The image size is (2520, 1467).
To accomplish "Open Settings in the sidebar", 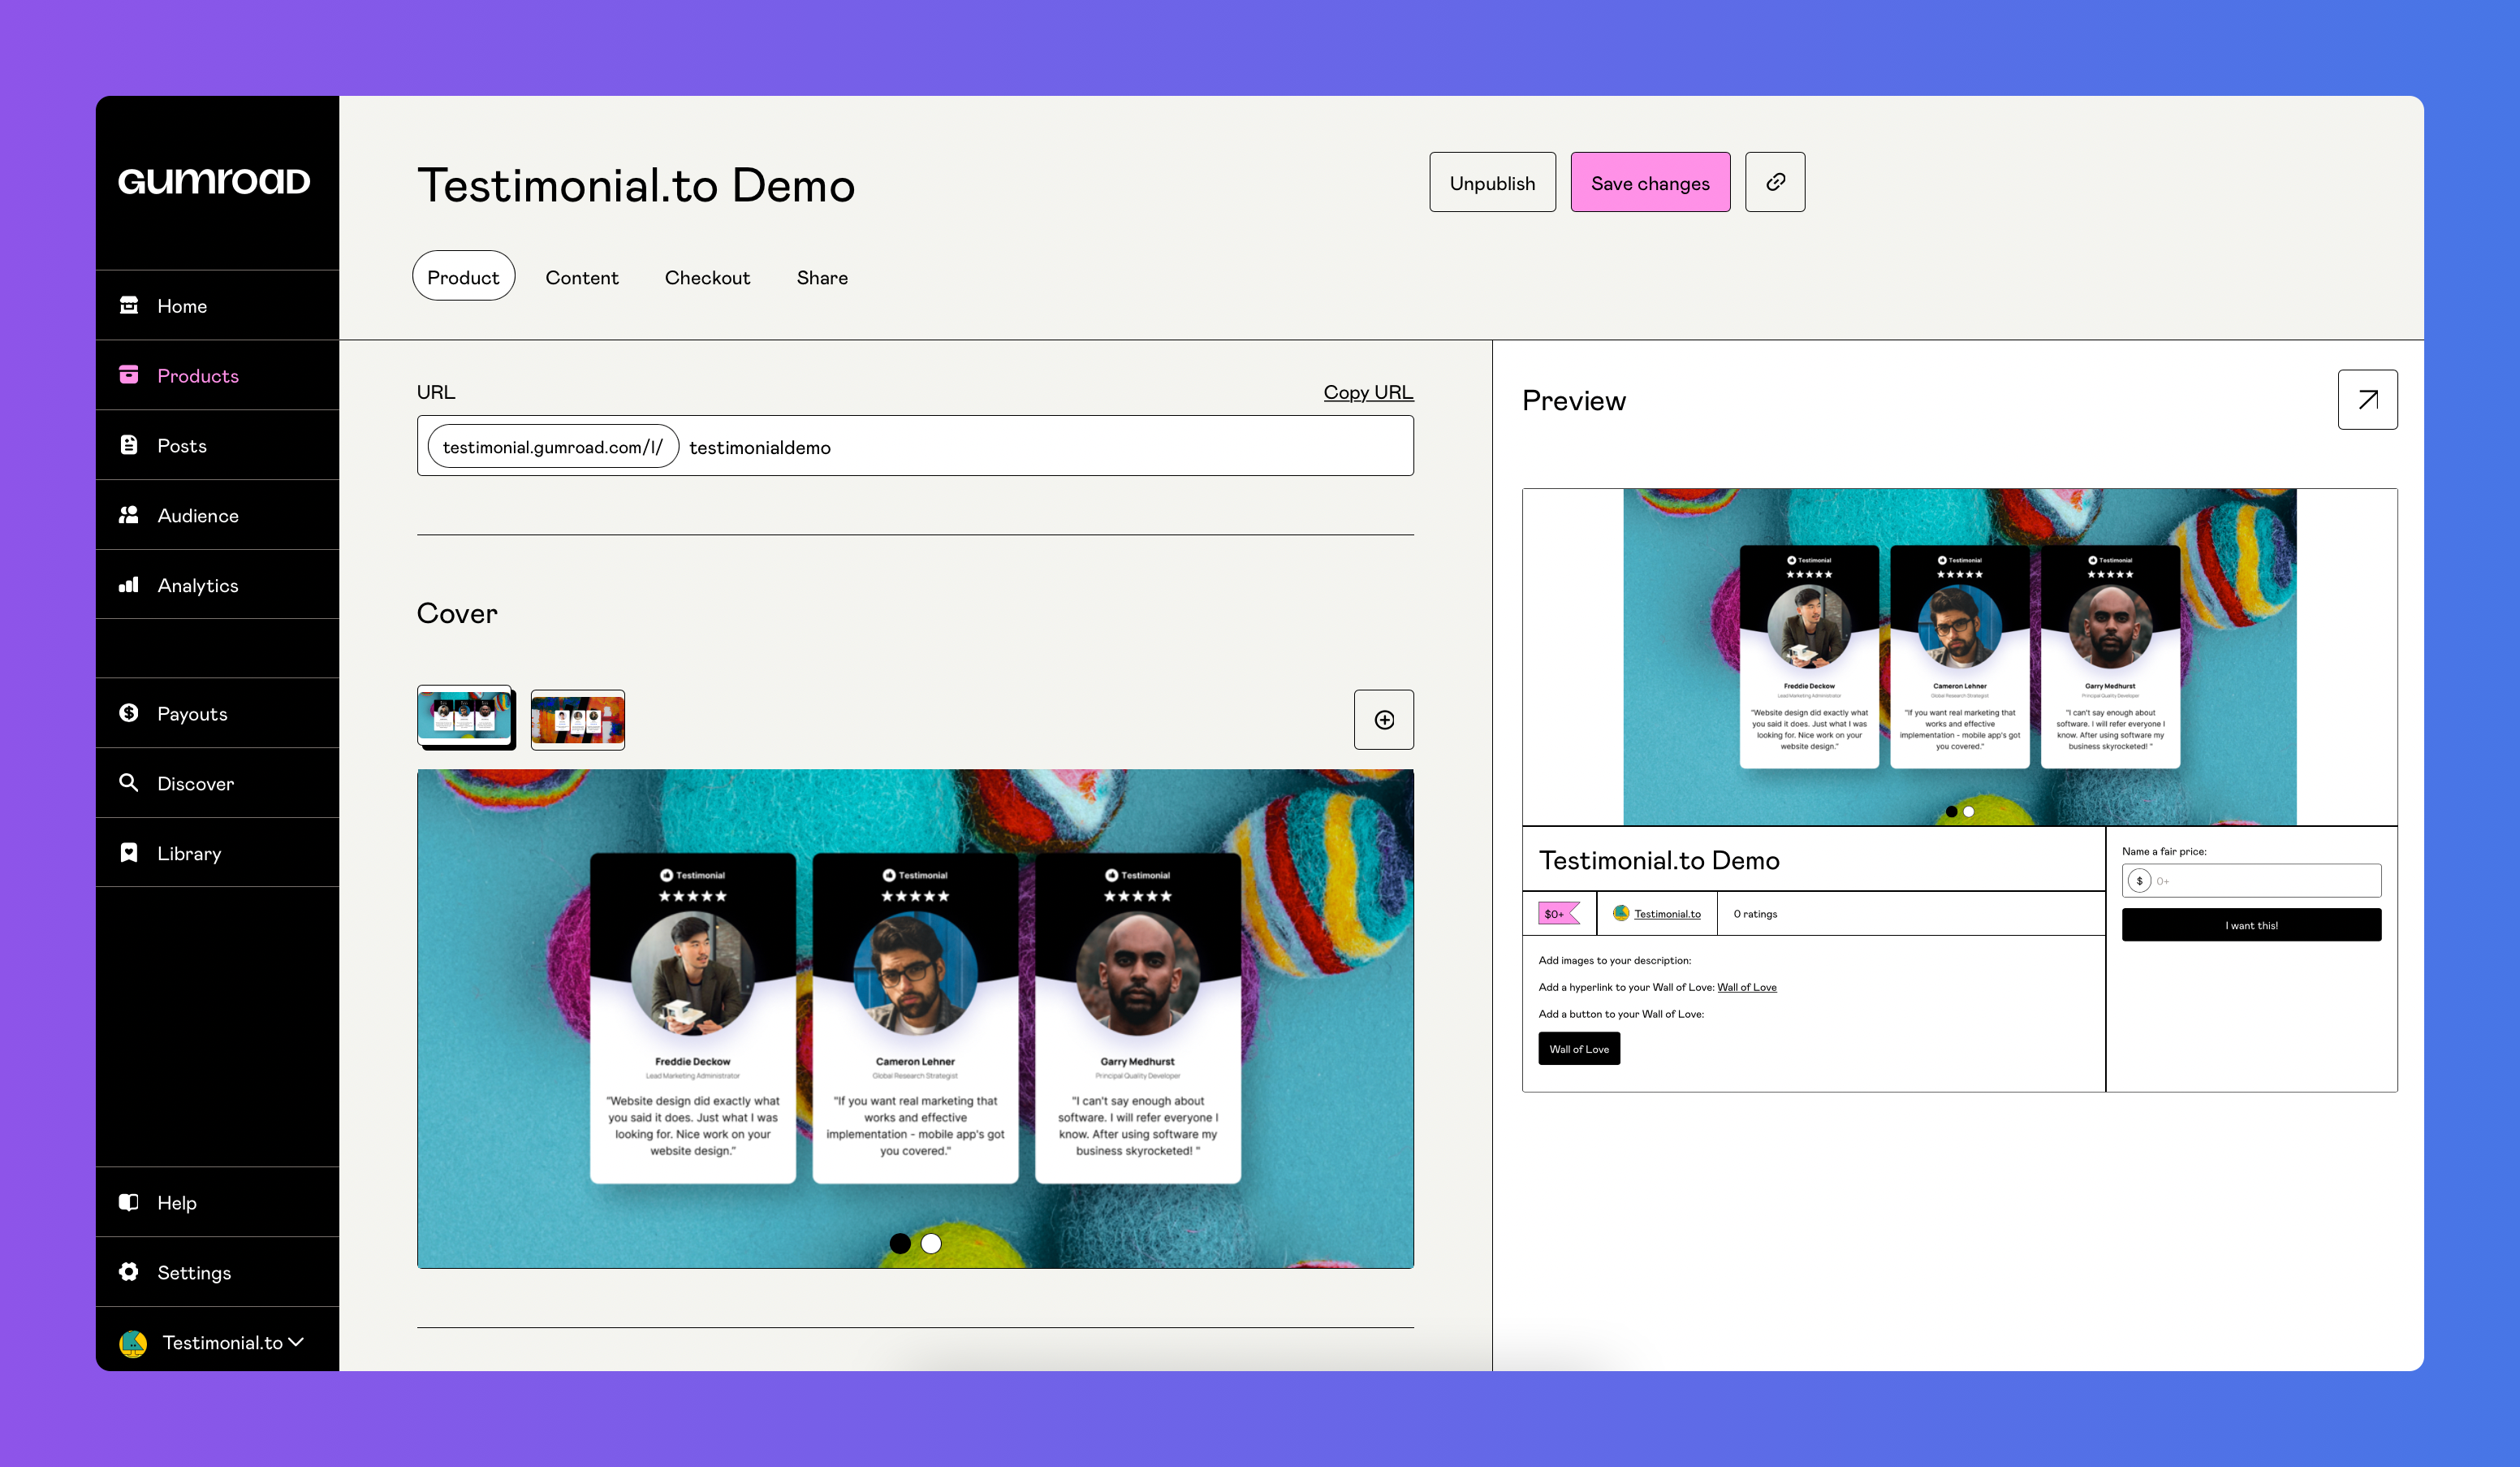I will tap(217, 1273).
